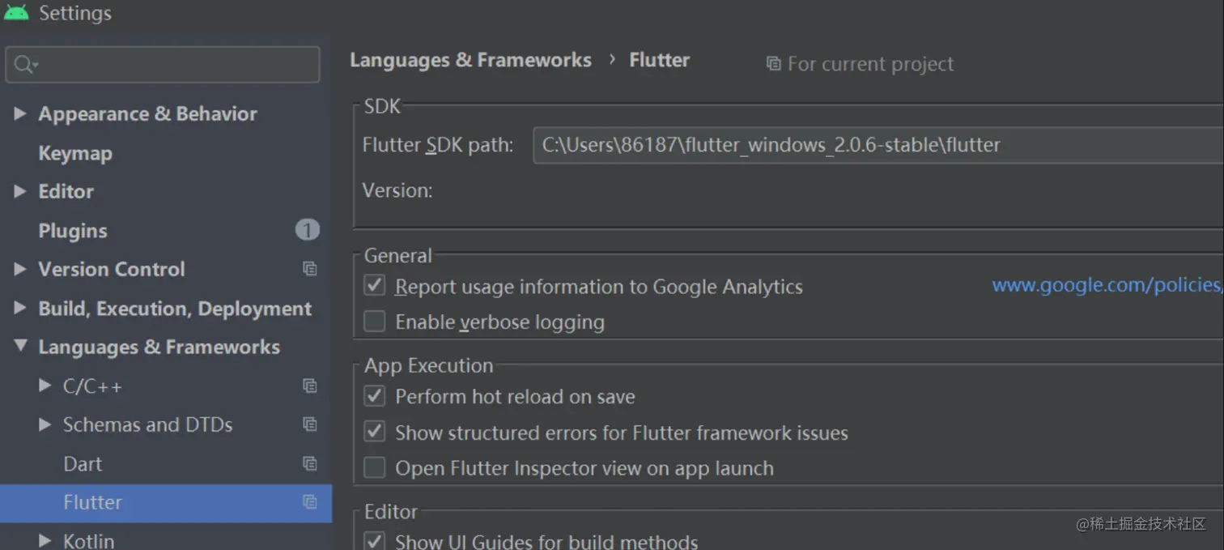Click Languages & Frameworks in the breadcrumb

(470, 61)
